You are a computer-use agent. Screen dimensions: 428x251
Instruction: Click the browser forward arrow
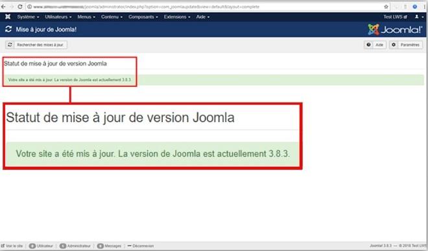click(12, 6)
